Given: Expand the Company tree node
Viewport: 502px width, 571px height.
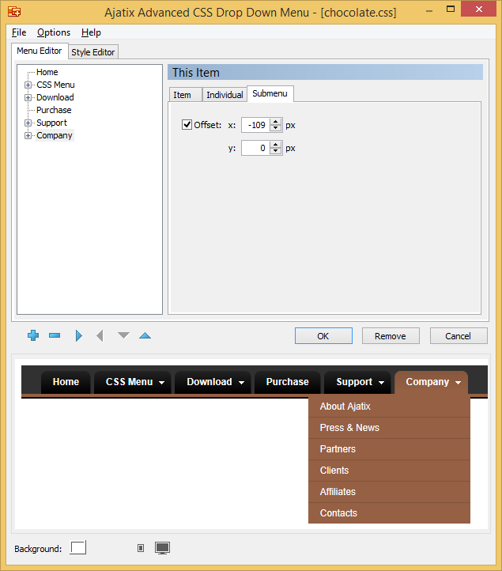Looking at the screenshot, I should [x=28, y=135].
